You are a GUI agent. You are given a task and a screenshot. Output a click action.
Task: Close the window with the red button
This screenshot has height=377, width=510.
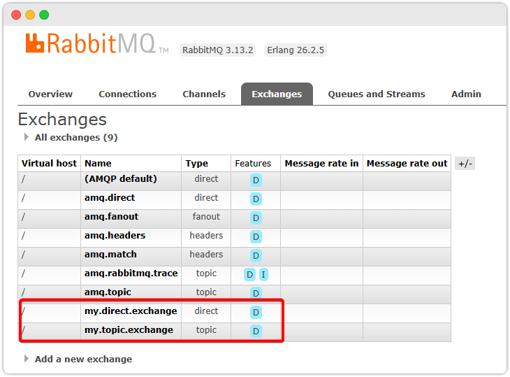tap(16, 15)
